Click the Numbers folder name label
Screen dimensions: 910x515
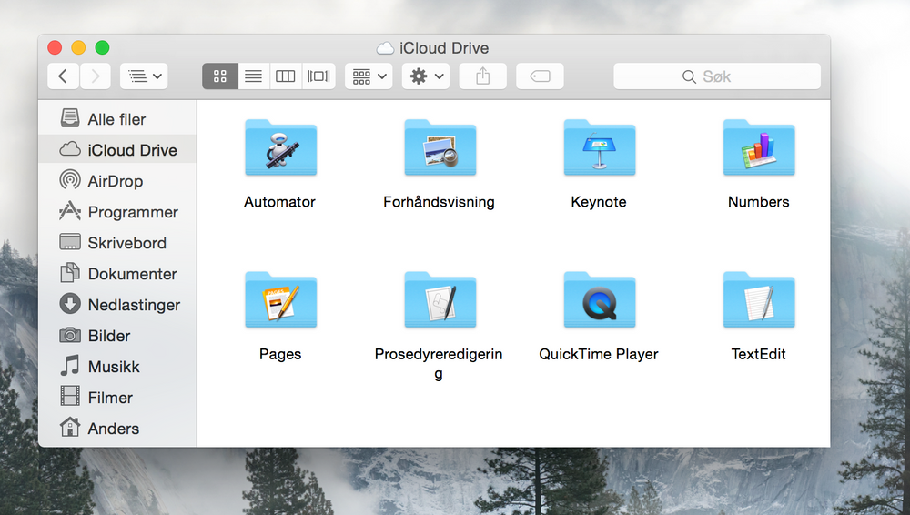tap(759, 202)
